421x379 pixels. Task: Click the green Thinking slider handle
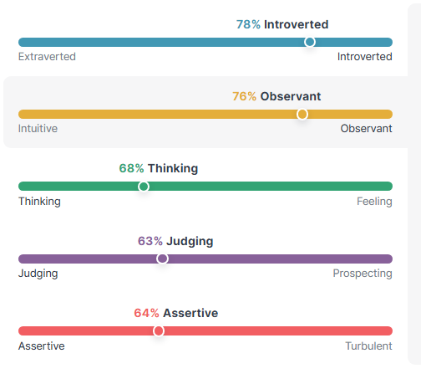tap(144, 187)
